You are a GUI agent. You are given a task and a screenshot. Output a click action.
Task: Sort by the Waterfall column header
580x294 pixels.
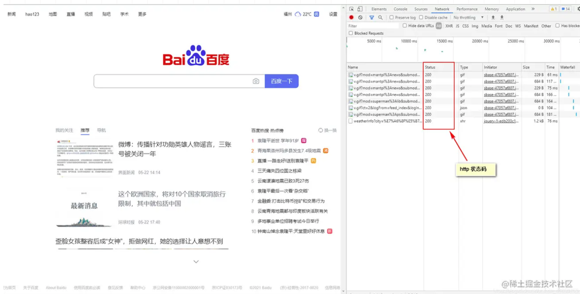569,67
